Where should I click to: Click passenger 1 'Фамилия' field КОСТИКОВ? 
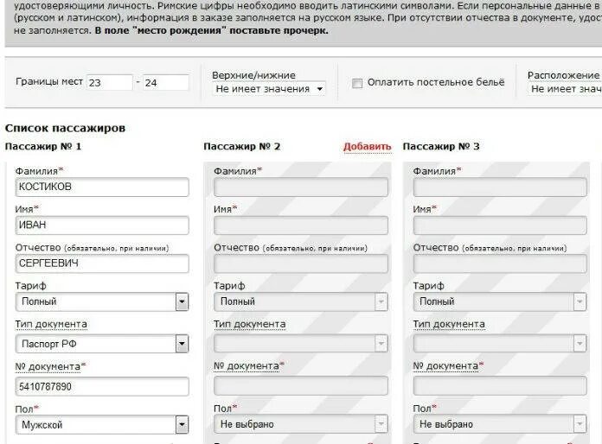click(x=102, y=187)
